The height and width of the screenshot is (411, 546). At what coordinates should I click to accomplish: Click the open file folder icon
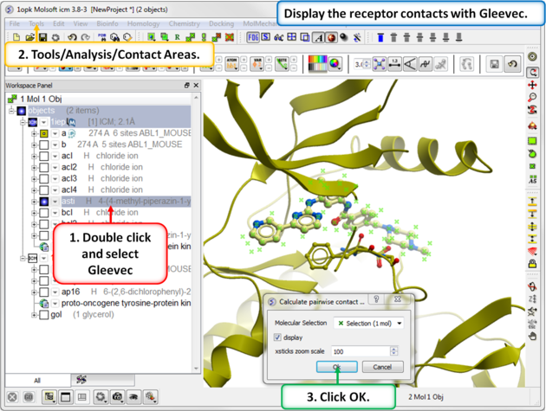29,38
